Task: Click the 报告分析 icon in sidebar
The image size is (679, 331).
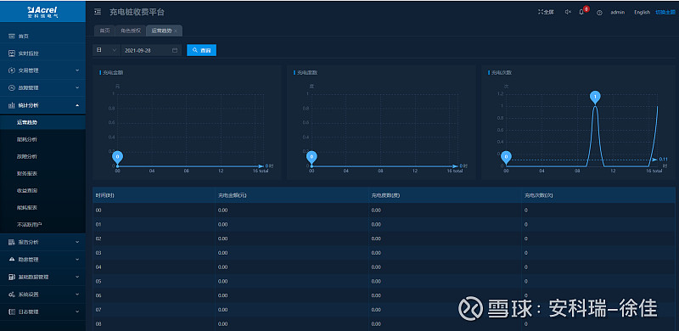Action: click(x=12, y=242)
